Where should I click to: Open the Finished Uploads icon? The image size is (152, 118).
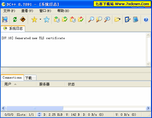point(81,19)
